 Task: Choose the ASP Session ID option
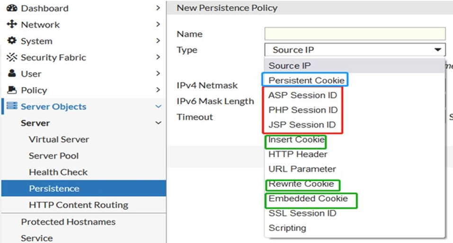302,95
